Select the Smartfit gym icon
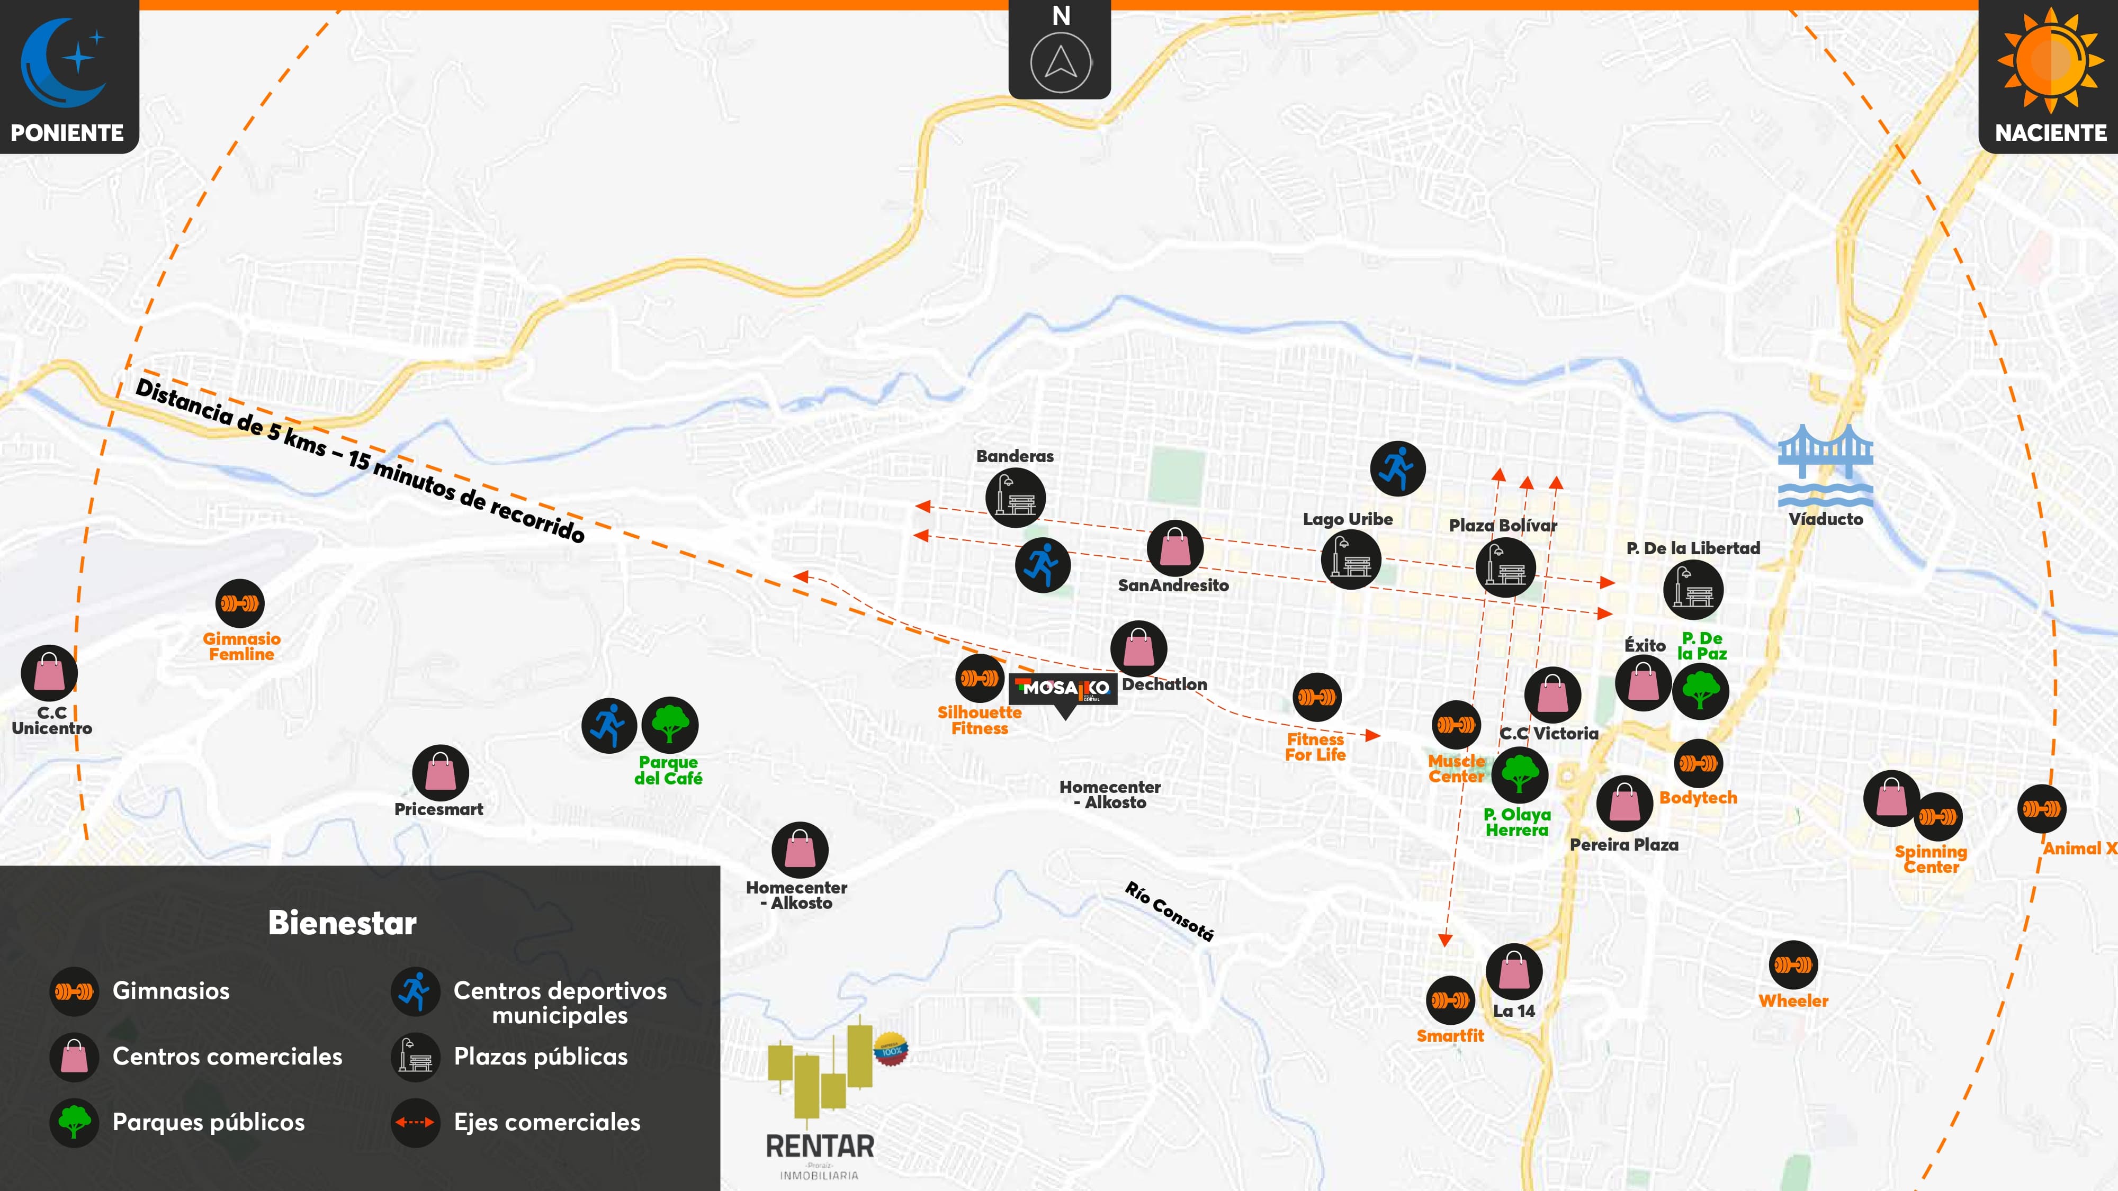2118x1191 pixels. point(1450,1000)
